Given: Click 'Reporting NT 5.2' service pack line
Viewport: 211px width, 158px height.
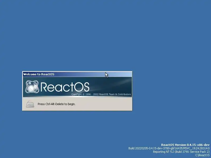Looking at the screenshot, I should [181, 152].
